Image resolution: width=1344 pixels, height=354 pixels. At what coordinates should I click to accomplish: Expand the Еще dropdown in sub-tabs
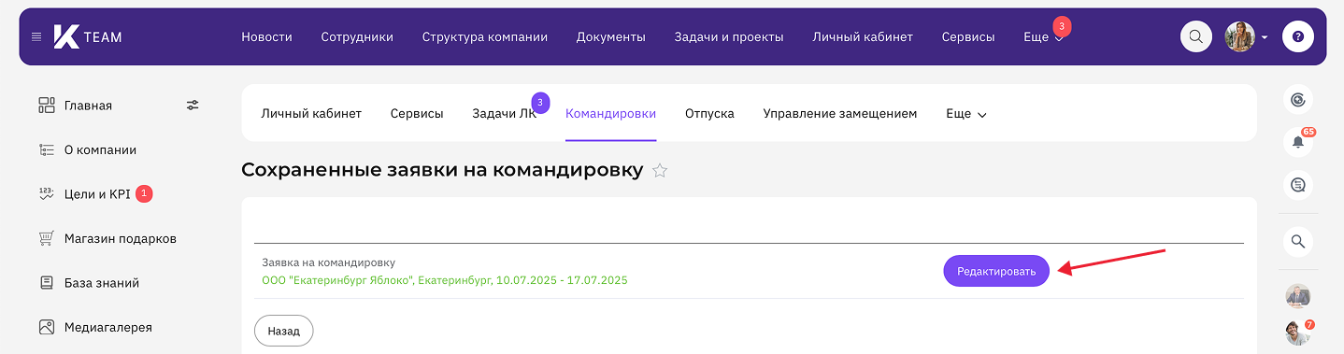tap(966, 114)
